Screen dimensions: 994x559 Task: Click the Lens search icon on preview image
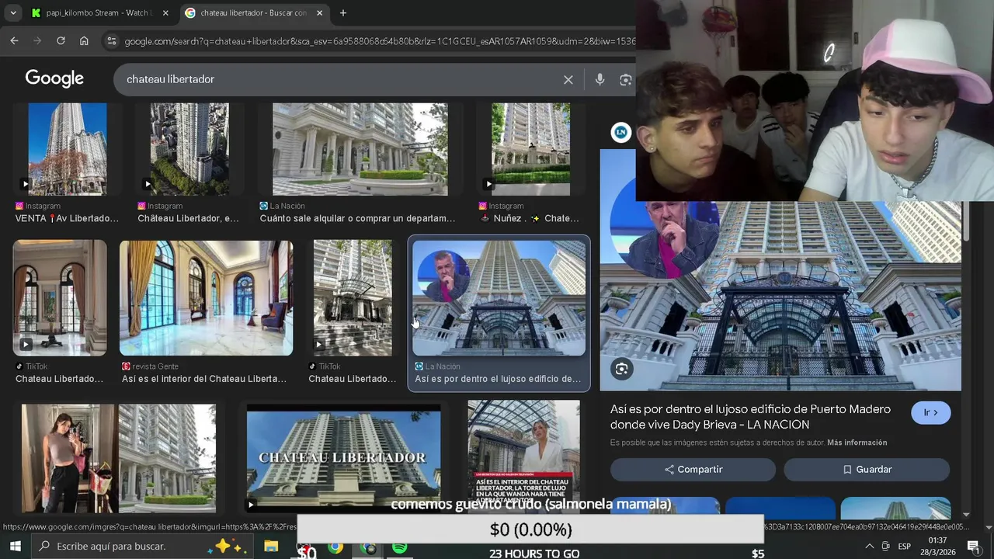coord(621,369)
